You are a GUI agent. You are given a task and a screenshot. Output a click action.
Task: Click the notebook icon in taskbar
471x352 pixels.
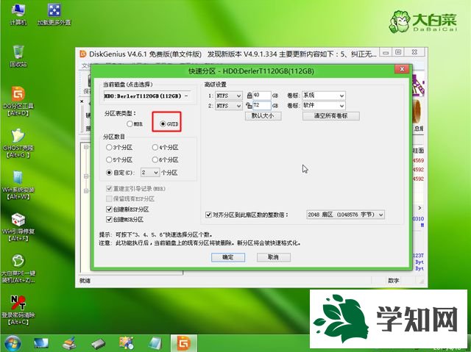click(x=155, y=343)
